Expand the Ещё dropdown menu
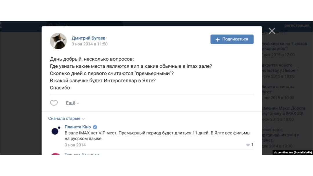Image resolution: width=313 pixels, height=176 pixels. pos(72,103)
